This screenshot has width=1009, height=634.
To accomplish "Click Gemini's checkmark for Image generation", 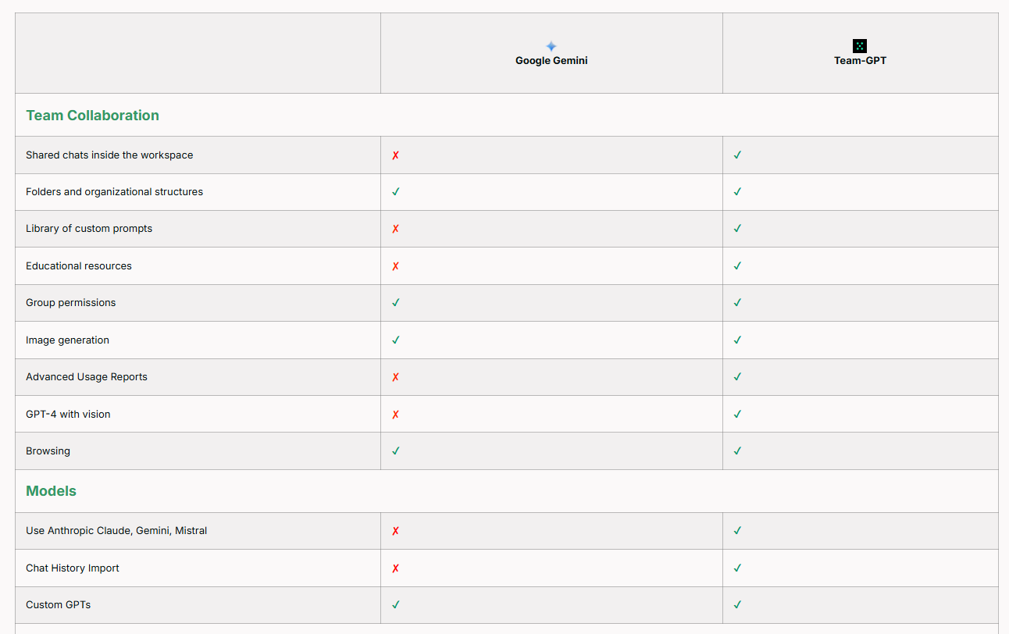I will pos(396,340).
